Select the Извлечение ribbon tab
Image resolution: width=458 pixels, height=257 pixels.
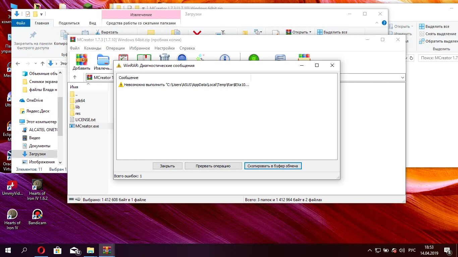tap(141, 15)
